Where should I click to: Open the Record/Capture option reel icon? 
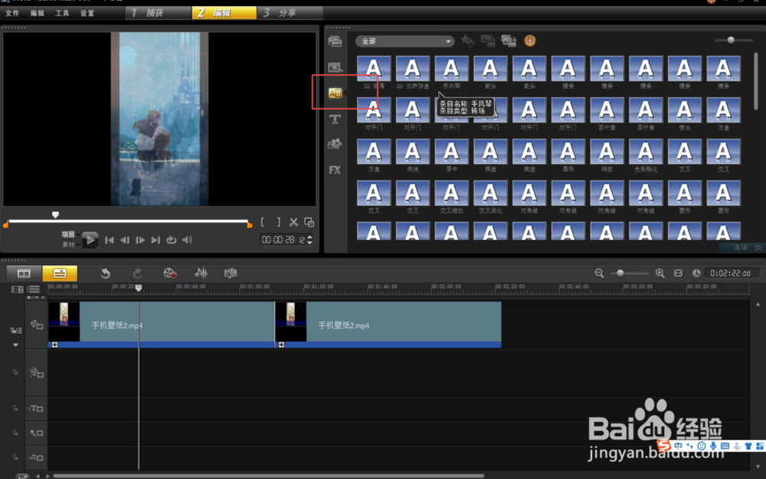pos(169,274)
